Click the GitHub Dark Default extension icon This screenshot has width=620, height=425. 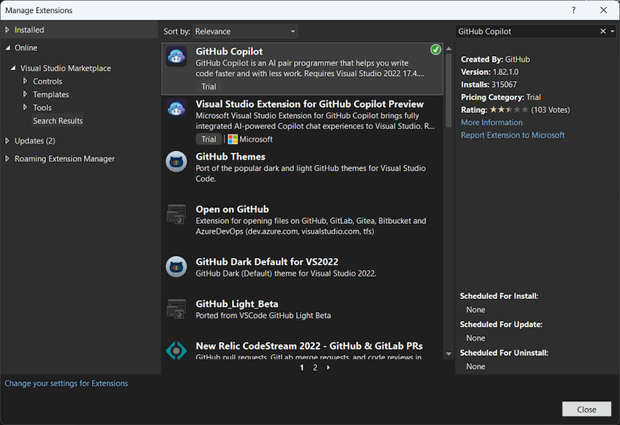coord(177,267)
